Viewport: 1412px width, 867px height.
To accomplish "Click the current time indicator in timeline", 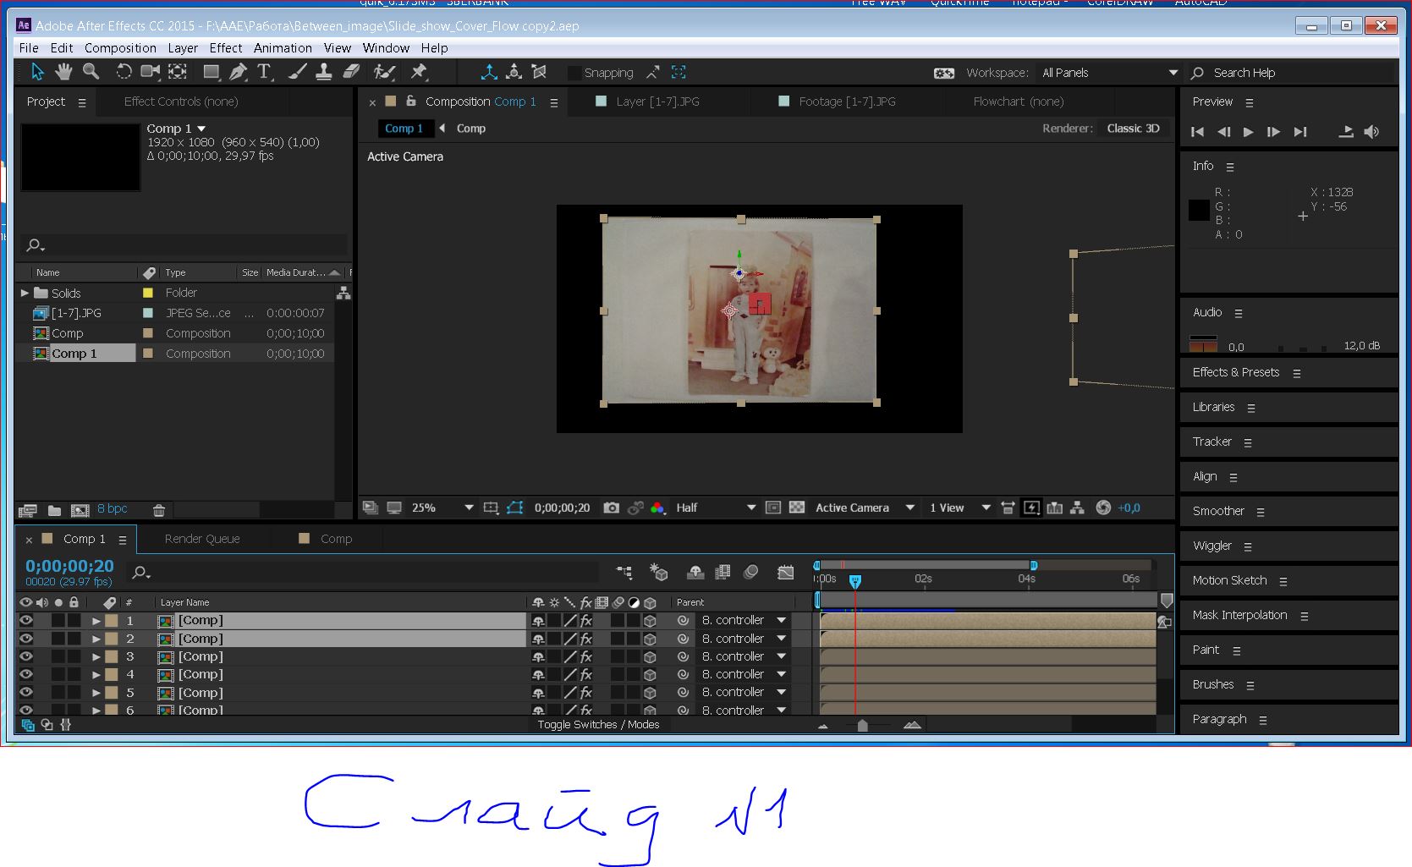I will click(x=855, y=581).
